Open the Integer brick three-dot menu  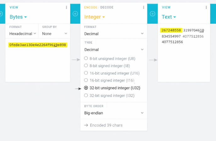click(x=143, y=7)
